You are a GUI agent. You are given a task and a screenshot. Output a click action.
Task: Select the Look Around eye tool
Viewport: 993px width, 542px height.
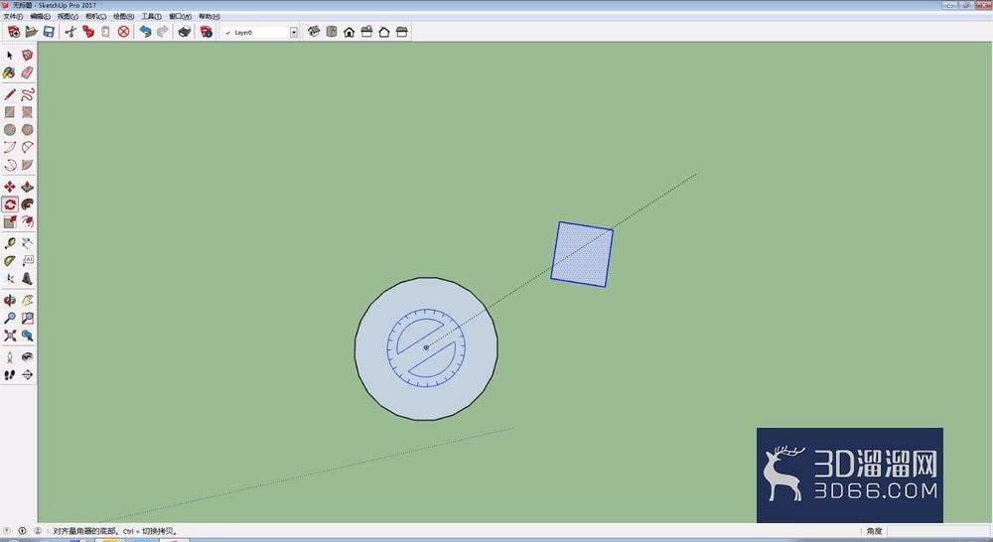[27, 357]
